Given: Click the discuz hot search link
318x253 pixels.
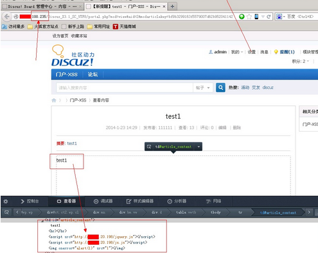Looking at the screenshot, I should pos(268,87).
